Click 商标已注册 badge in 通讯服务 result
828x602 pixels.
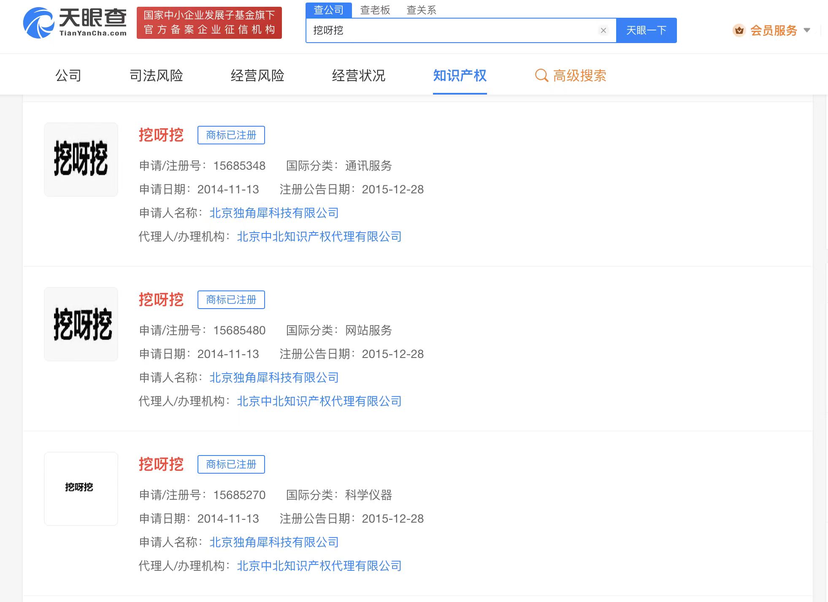(231, 135)
